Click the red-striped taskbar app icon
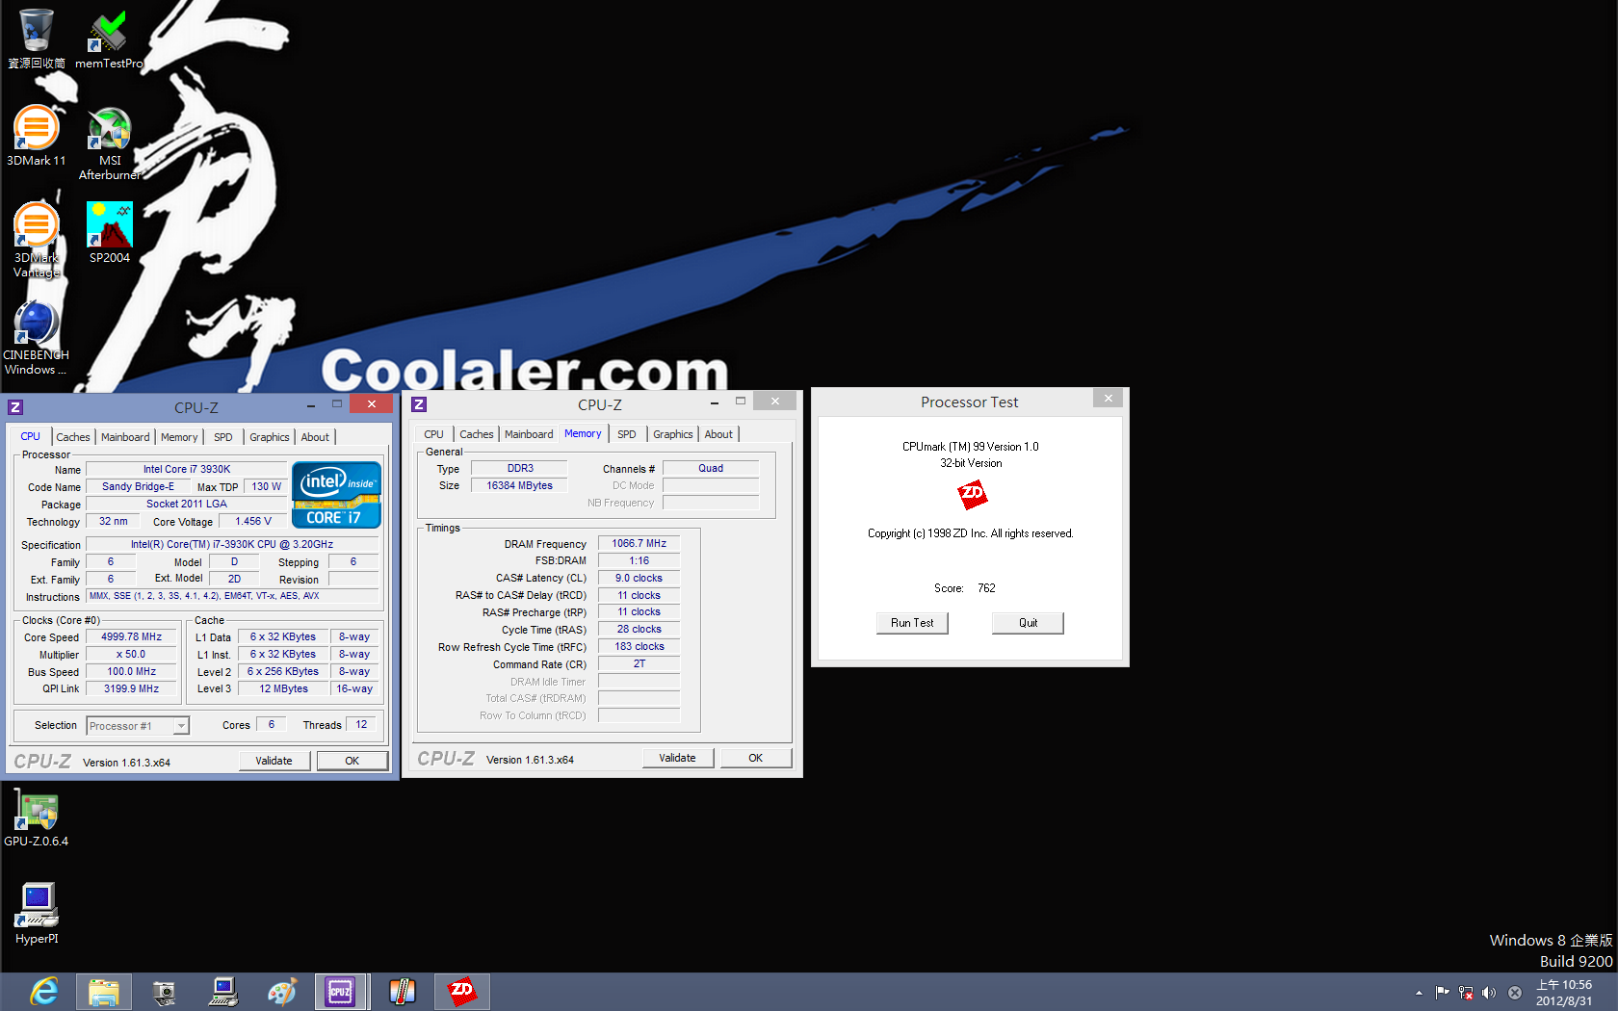The image size is (1618, 1011). [402, 992]
